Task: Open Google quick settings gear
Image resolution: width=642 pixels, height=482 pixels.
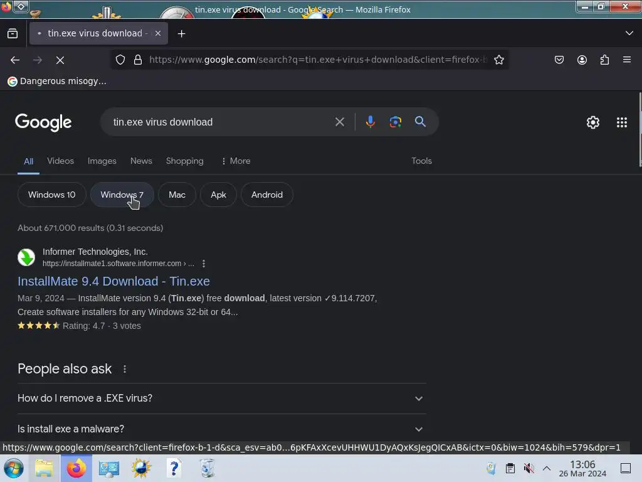Action: pos(593,122)
